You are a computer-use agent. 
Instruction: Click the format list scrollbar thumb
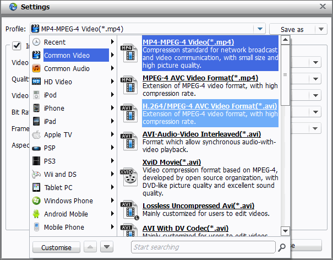tap(285, 75)
